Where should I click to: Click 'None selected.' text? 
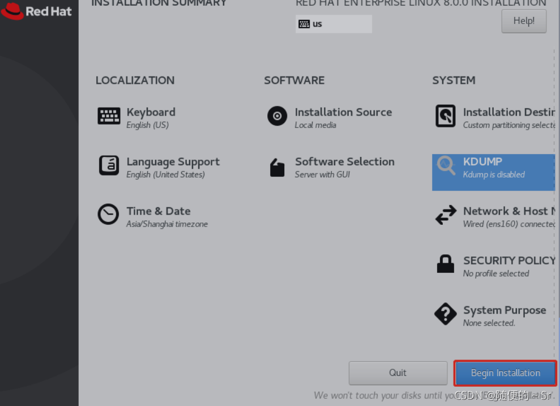[x=489, y=323]
